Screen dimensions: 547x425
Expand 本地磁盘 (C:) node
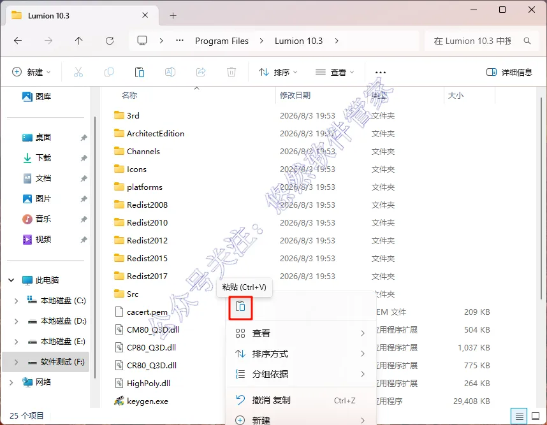16,301
